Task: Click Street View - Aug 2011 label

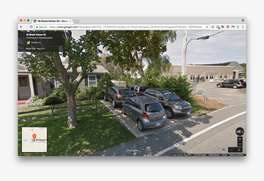Action: click(36, 49)
